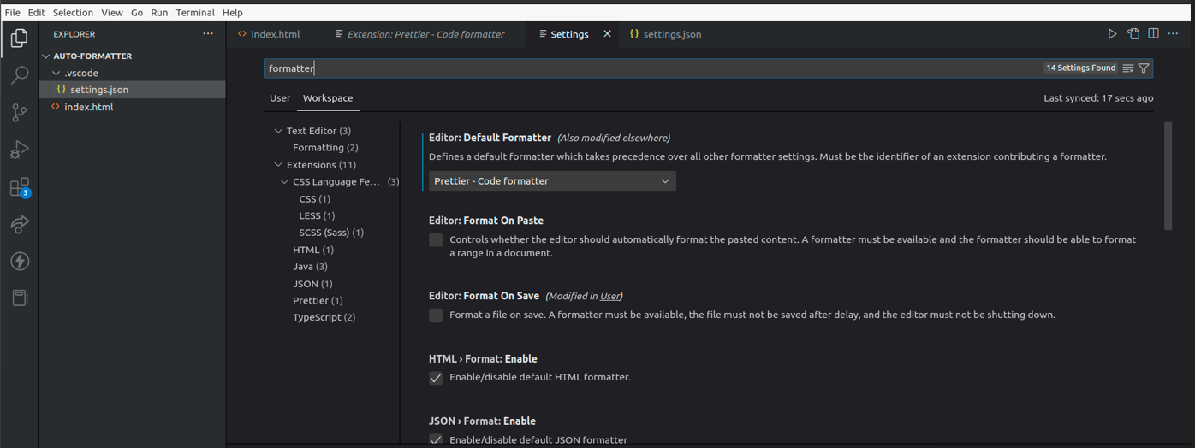The image size is (1195, 448).
Task: Open the Edit menu
Action: point(37,13)
